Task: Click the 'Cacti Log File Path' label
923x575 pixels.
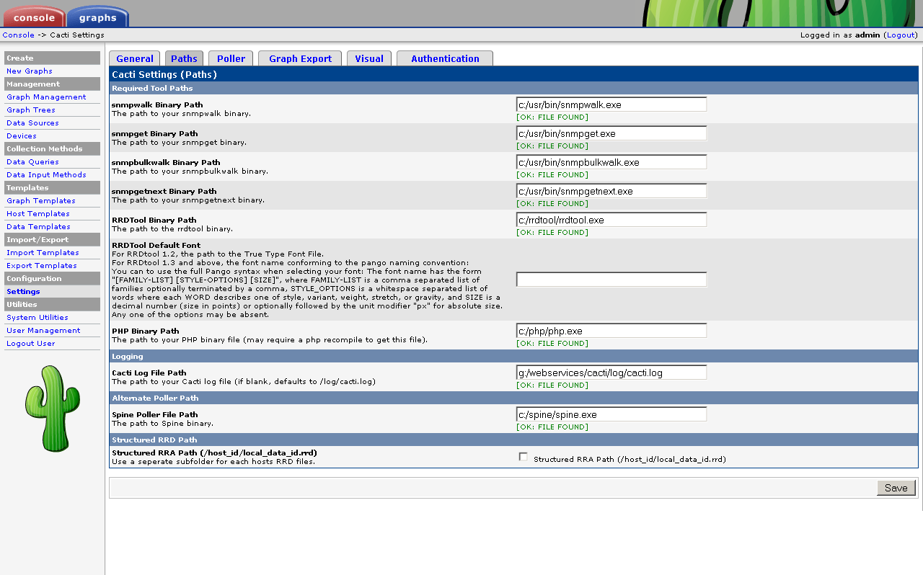Action: 149,373
